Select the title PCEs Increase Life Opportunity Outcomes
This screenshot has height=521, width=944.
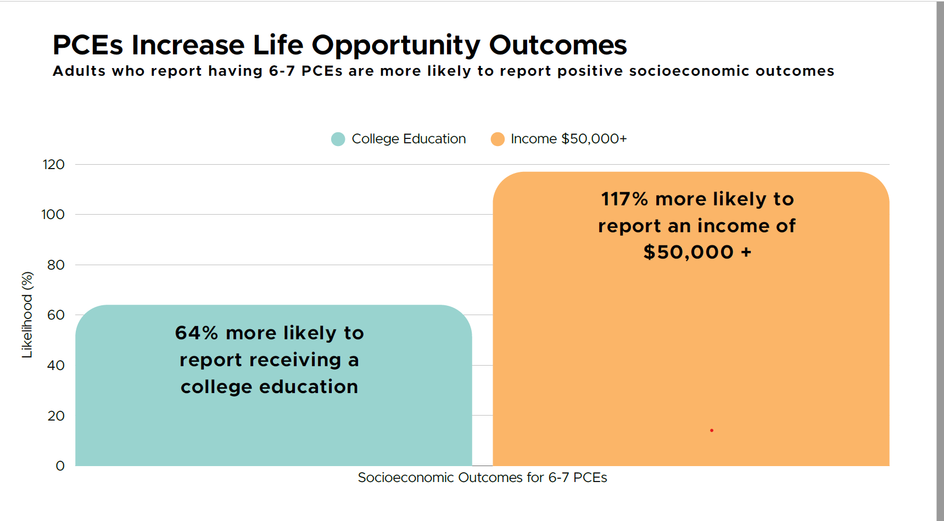point(339,45)
